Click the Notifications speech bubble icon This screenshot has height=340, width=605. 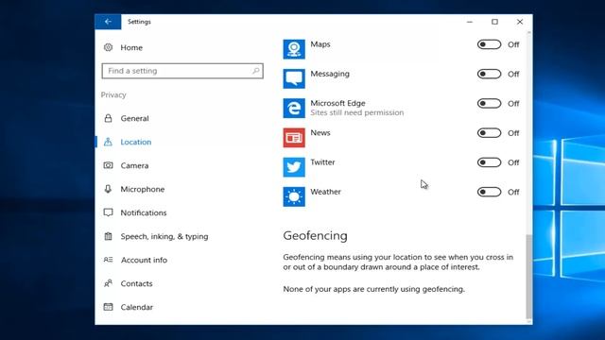(108, 212)
